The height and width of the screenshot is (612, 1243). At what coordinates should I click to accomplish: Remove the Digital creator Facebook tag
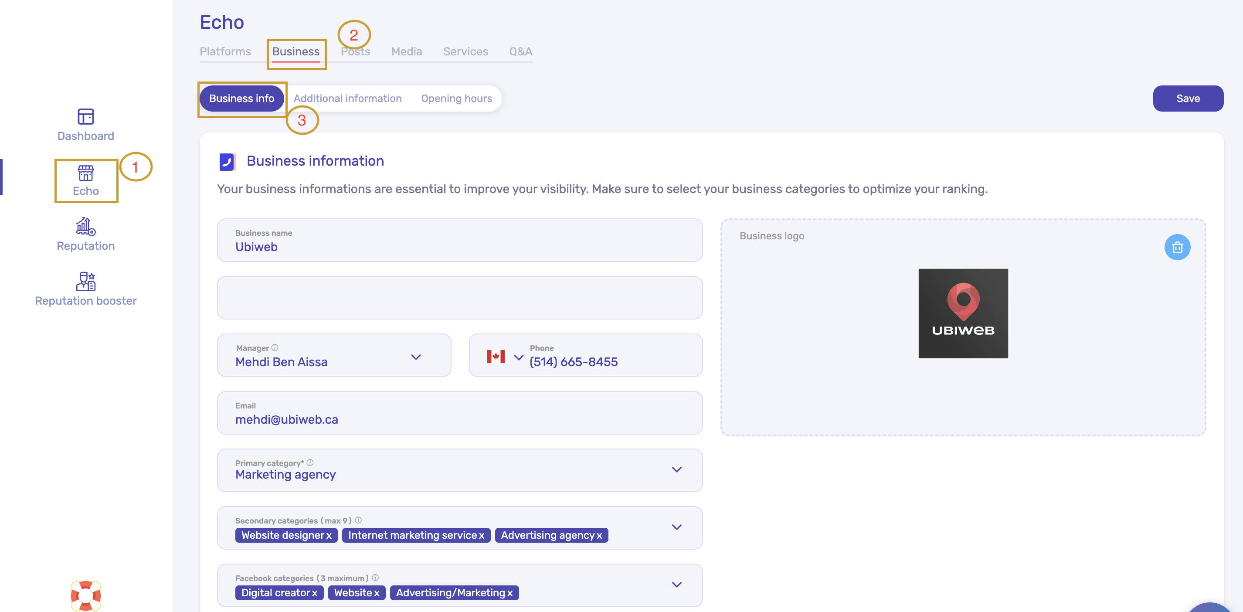point(314,593)
